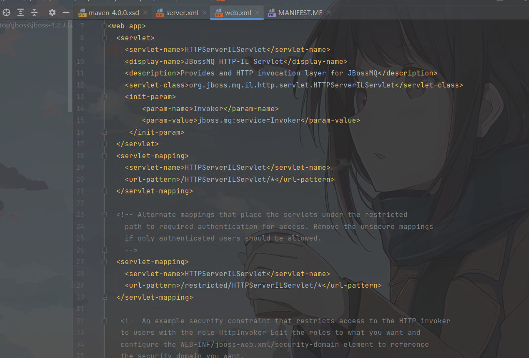The height and width of the screenshot is (358, 529).
Task: Fold the init-param block on line 13
Action: coord(104,97)
